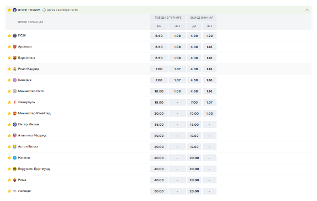
Task: Star the Наполи row
Action: (x=9, y=158)
